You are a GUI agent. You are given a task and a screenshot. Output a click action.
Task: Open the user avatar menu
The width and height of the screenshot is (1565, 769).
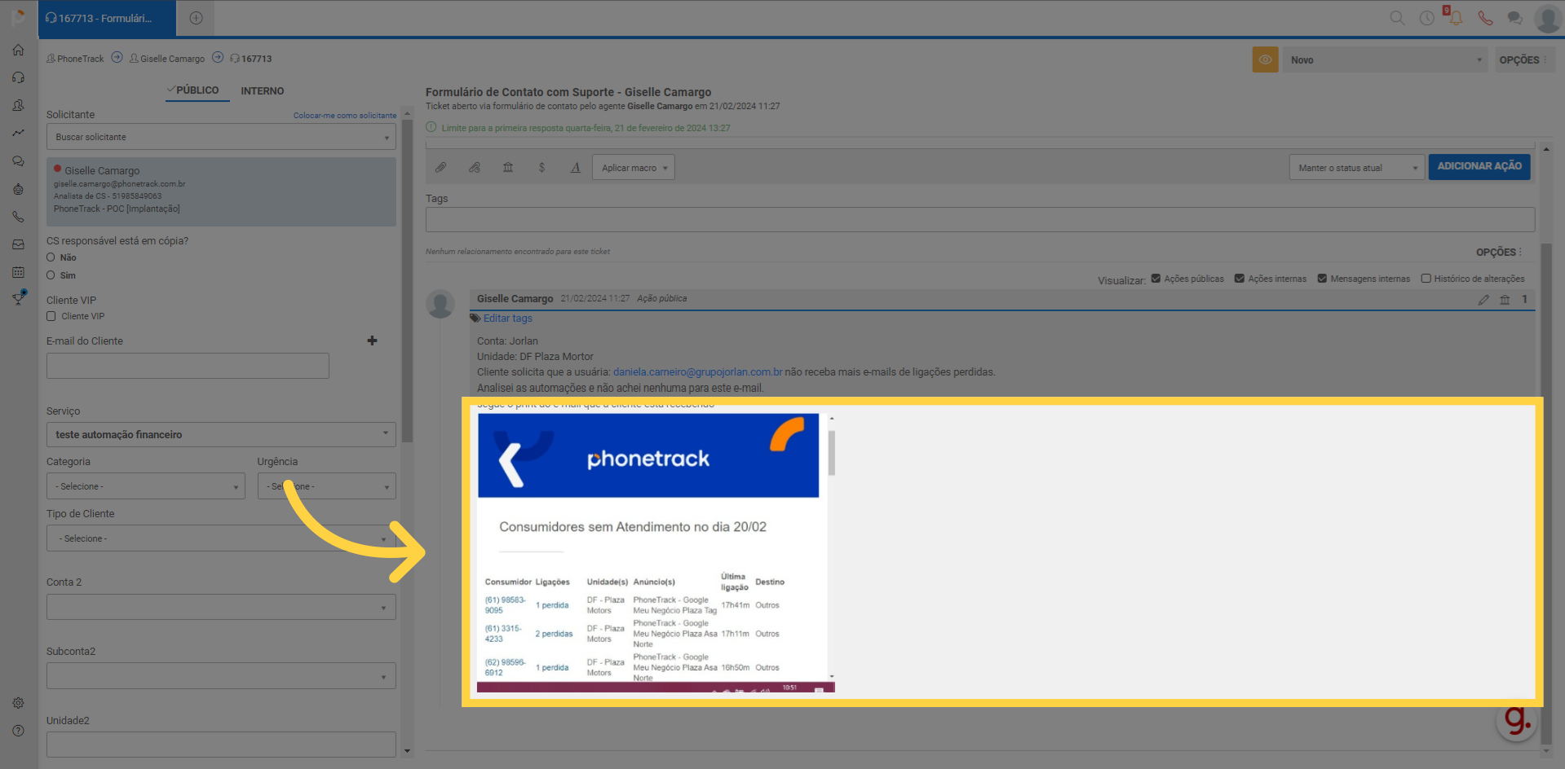click(1547, 18)
